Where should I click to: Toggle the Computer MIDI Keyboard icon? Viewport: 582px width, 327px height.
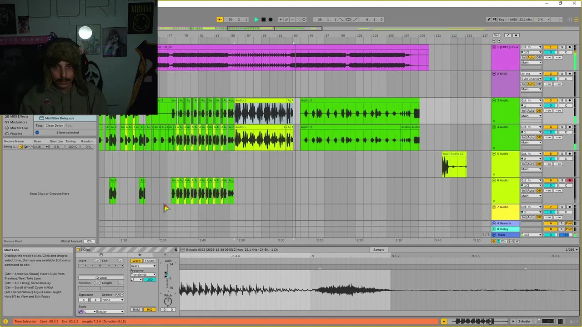[494, 20]
